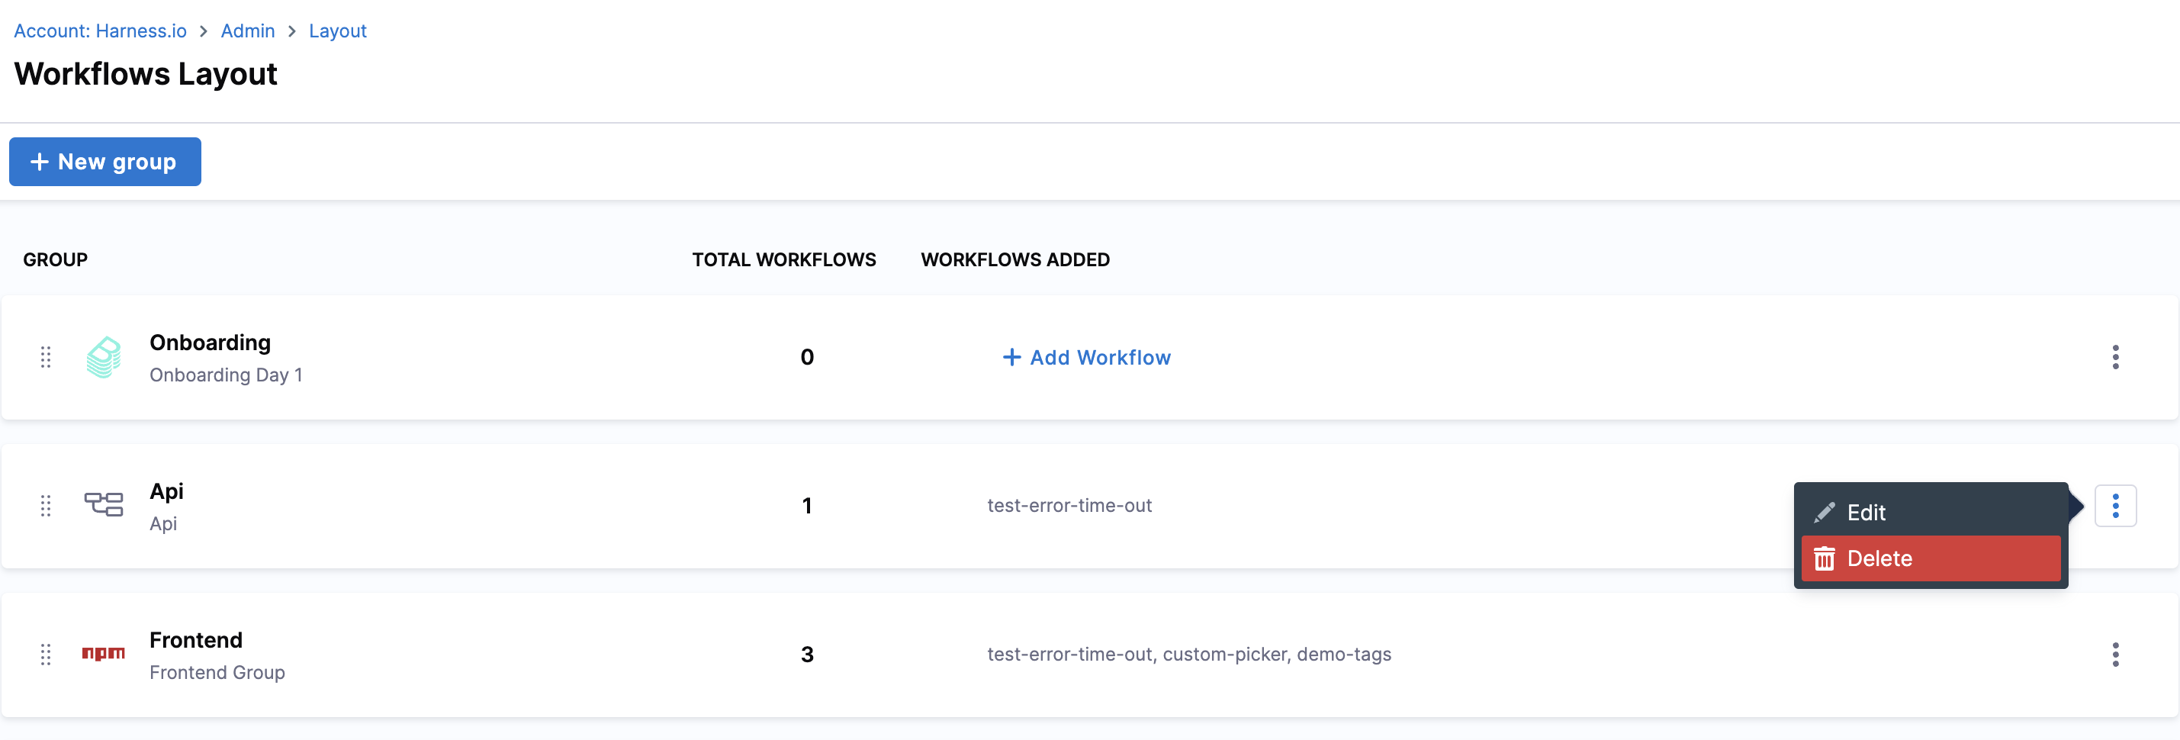The image size is (2180, 740).
Task: Grab the Onboarding row drag handle
Action: coord(46,357)
